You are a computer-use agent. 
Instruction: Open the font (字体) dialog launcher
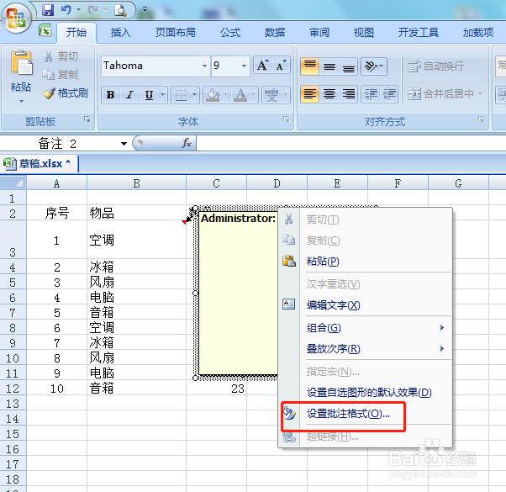287,119
